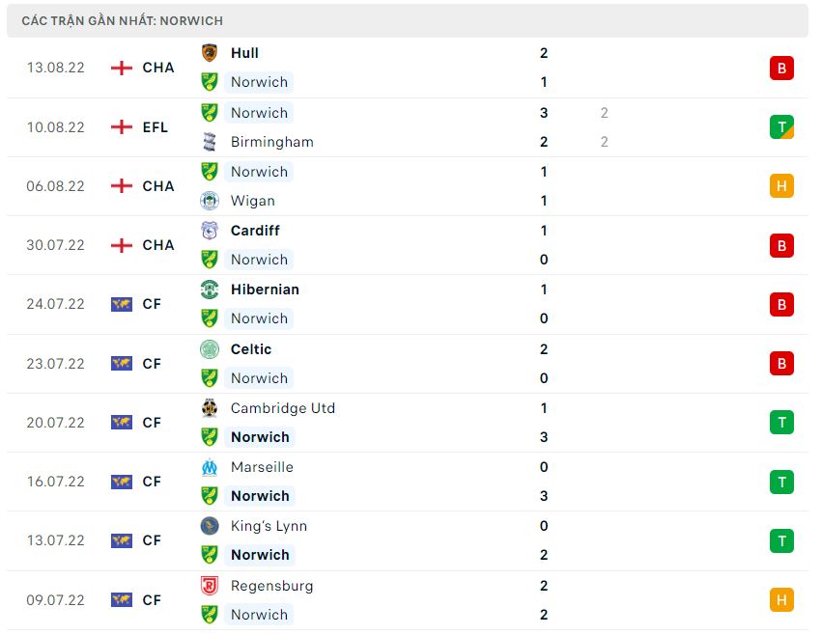Click the Cambridge Utd crest icon
The image size is (822, 635).
tap(210, 408)
